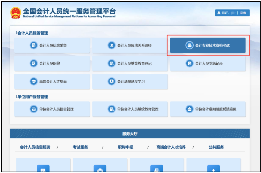Viewport: 261px width, 173px height.
Task: Click the 会计人员职称 icon
Action: pyautogui.click(x=33, y=63)
